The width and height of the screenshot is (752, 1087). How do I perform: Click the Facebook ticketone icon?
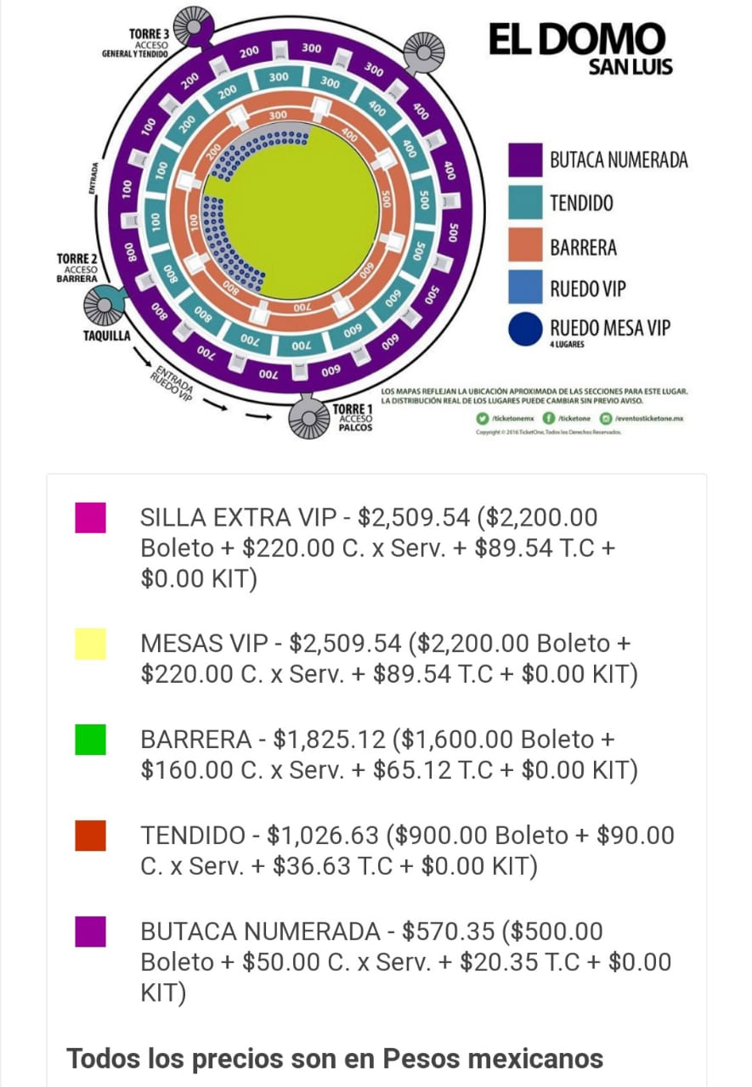click(549, 419)
